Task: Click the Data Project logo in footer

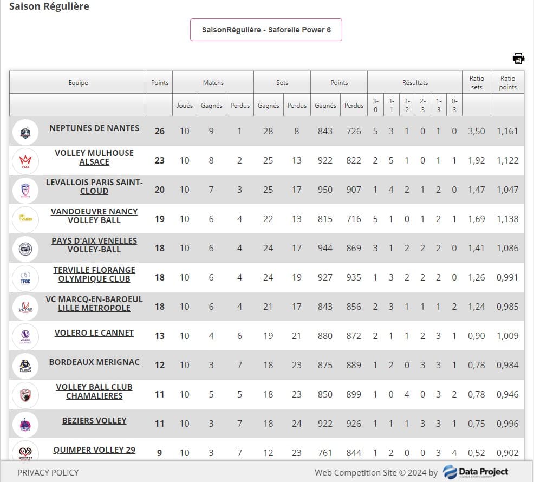Action: (476, 472)
